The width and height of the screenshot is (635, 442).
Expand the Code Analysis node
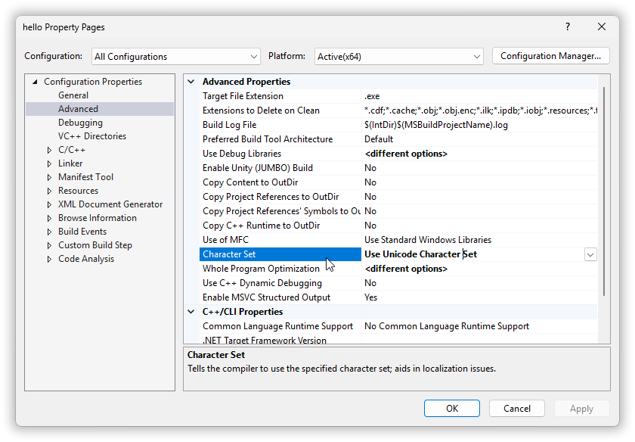tap(49, 259)
